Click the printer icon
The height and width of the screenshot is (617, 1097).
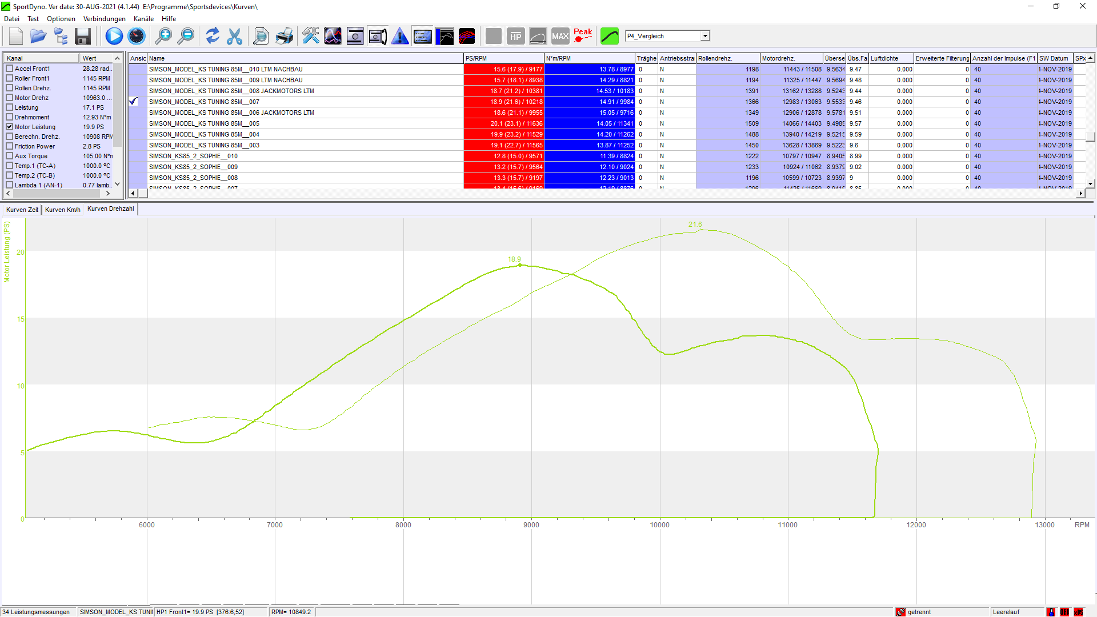(x=284, y=36)
